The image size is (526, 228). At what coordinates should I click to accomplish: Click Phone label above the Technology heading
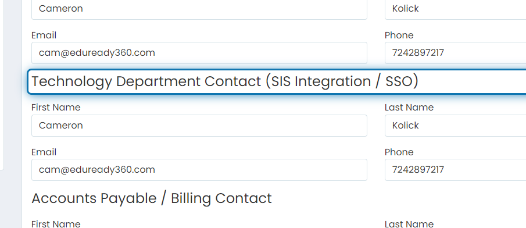click(x=399, y=35)
